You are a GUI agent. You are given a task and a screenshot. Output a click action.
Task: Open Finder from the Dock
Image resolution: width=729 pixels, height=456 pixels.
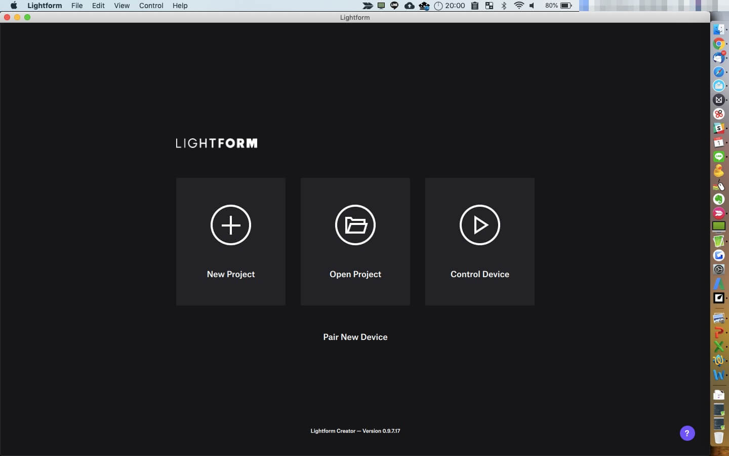pyautogui.click(x=719, y=29)
